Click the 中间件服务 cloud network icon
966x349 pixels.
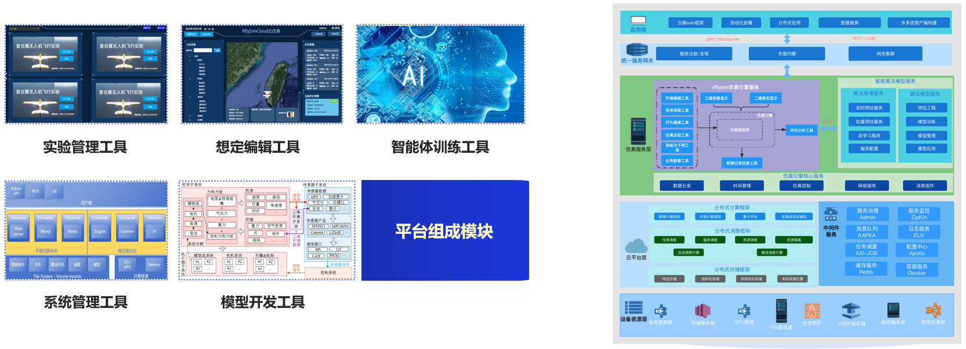point(831,214)
